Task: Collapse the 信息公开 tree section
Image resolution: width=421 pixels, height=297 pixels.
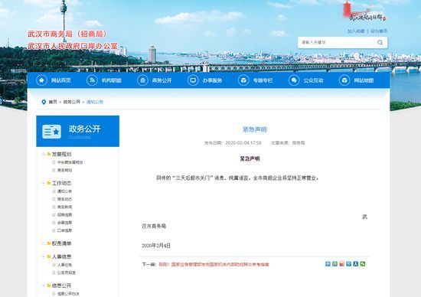Action: (44, 286)
